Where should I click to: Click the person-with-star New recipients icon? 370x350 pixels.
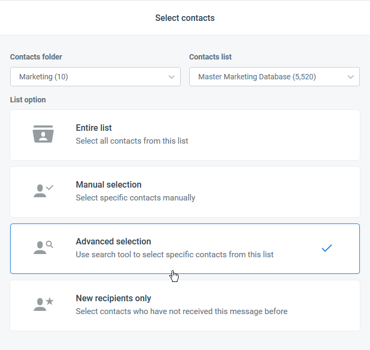click(43, 304)
